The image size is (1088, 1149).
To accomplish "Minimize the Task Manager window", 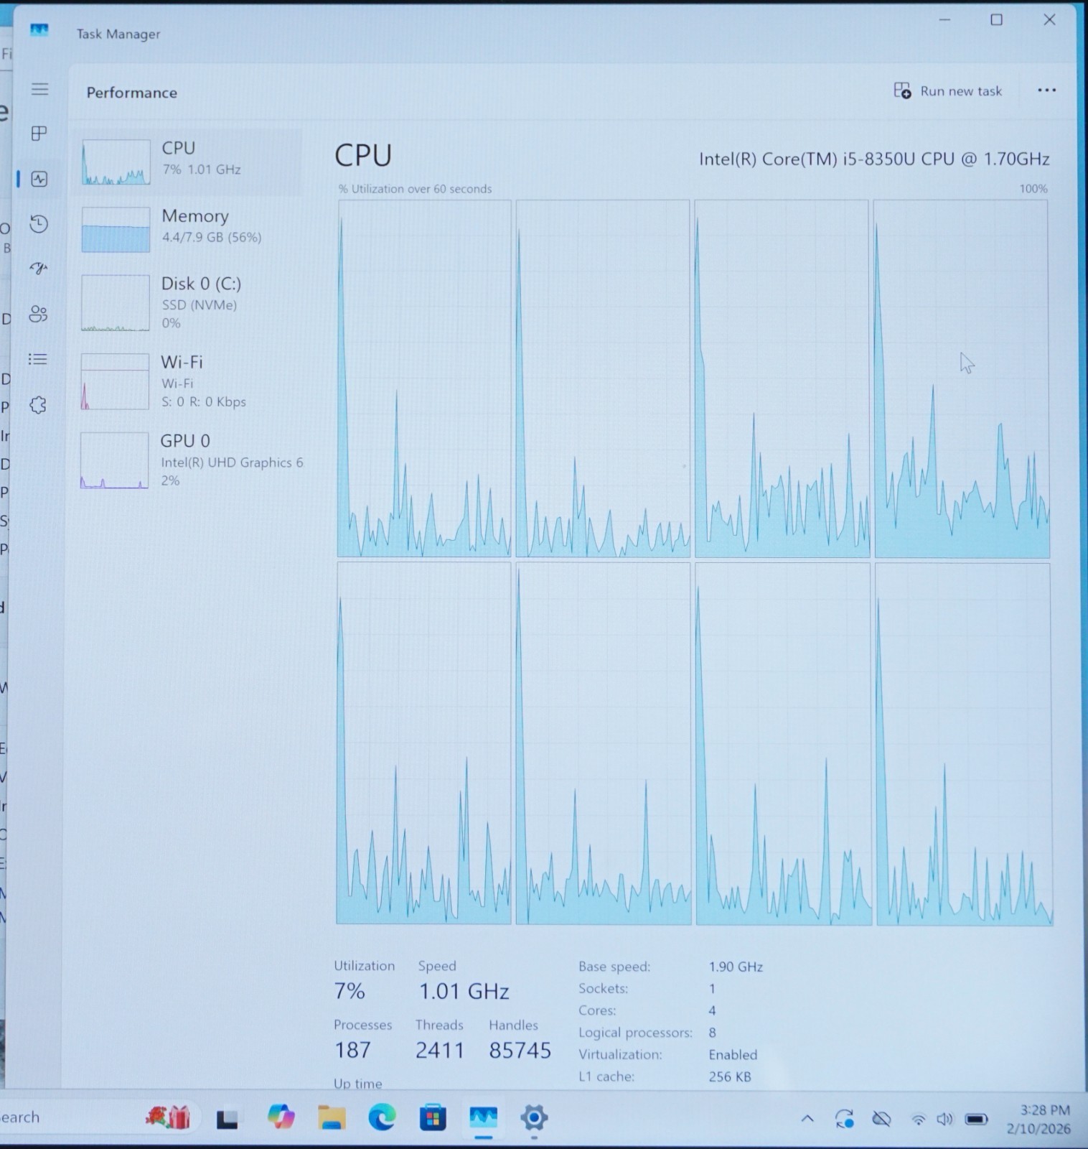I will pos(944,20).
